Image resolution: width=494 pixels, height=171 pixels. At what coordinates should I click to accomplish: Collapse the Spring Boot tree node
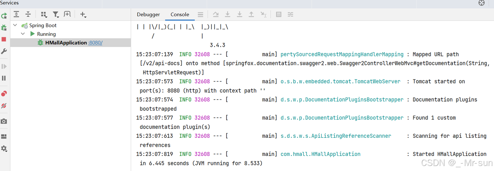tap(15, 25)
